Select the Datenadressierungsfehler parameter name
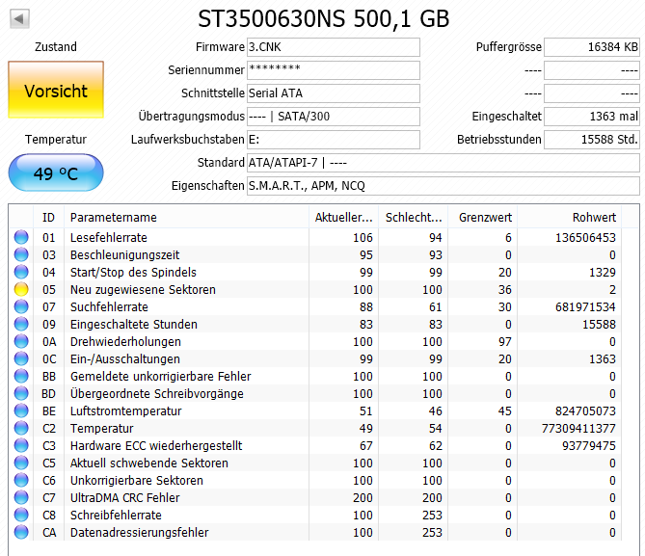The height and width of the screenshot is (556, 645). [140, 533]
